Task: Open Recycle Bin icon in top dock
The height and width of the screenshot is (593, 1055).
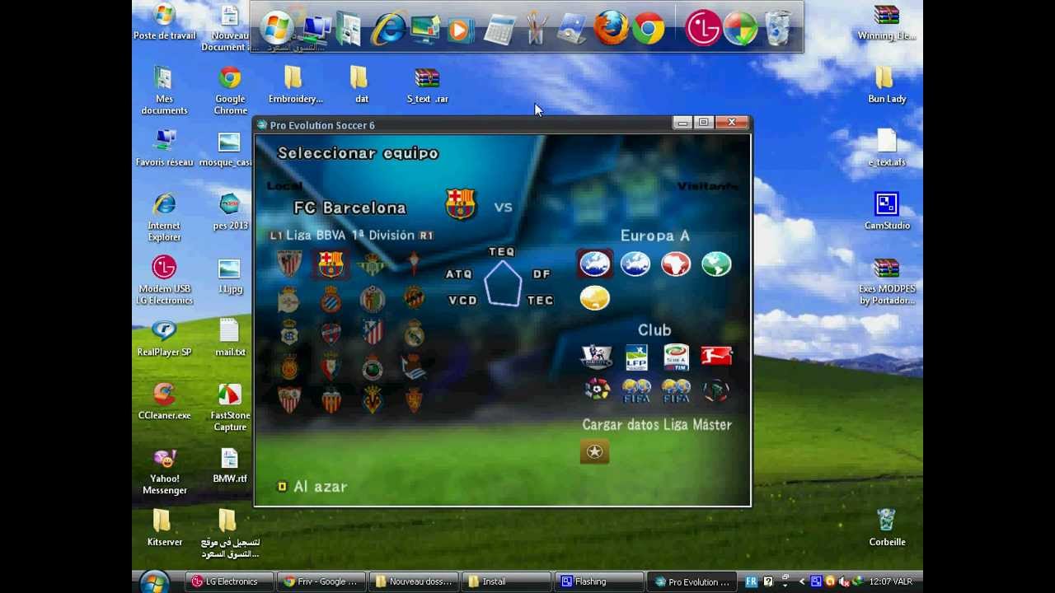Action: pyautogui.click(x=778, y=28)
